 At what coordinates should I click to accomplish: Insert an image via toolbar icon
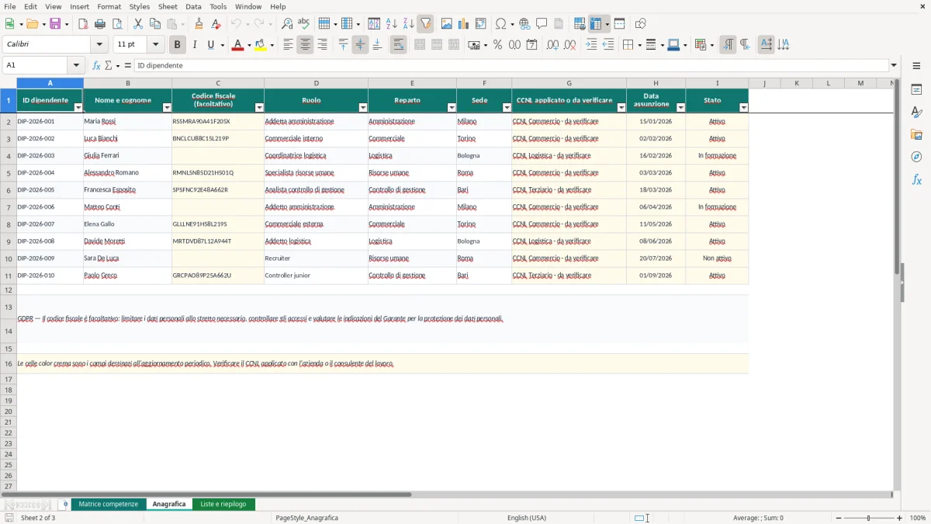(x=447, y=24)
